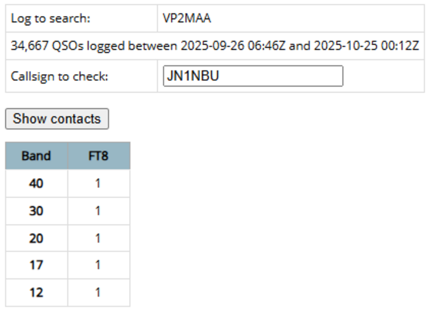Click the Band column header
Viewport: 429px width, 312px height.
click(x=36, y=156)
